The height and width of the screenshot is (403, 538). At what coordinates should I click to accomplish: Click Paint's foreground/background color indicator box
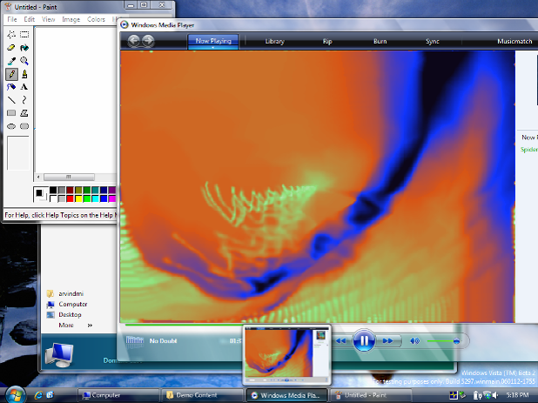tap(41, 194)
